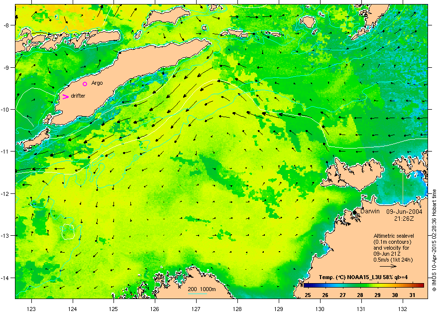Click the latitude axis label -12
438x314 pixels.
[x=5, y=193]
